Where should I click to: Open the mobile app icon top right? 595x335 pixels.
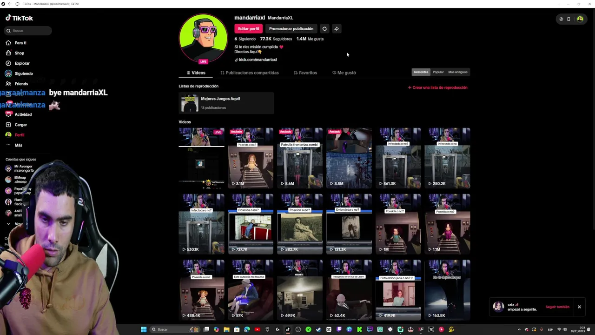click(569, 19)
